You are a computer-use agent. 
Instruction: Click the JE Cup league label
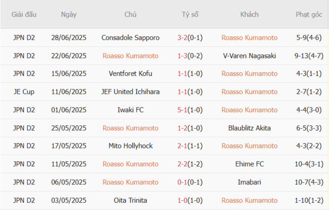coord(24,92)
